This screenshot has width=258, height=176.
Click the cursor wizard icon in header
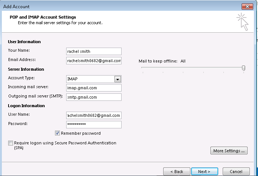click(x=242, y=22)
